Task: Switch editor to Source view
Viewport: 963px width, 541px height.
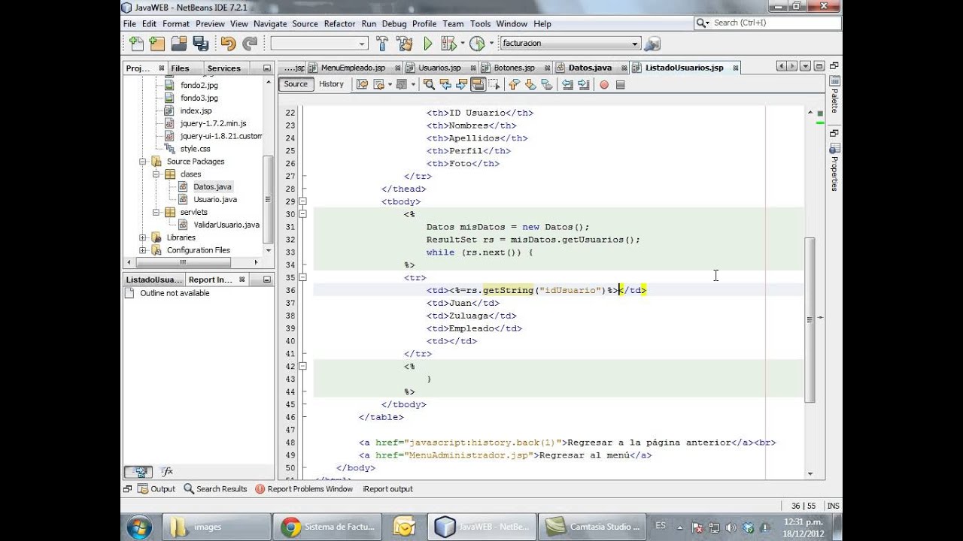Action: 296,84
